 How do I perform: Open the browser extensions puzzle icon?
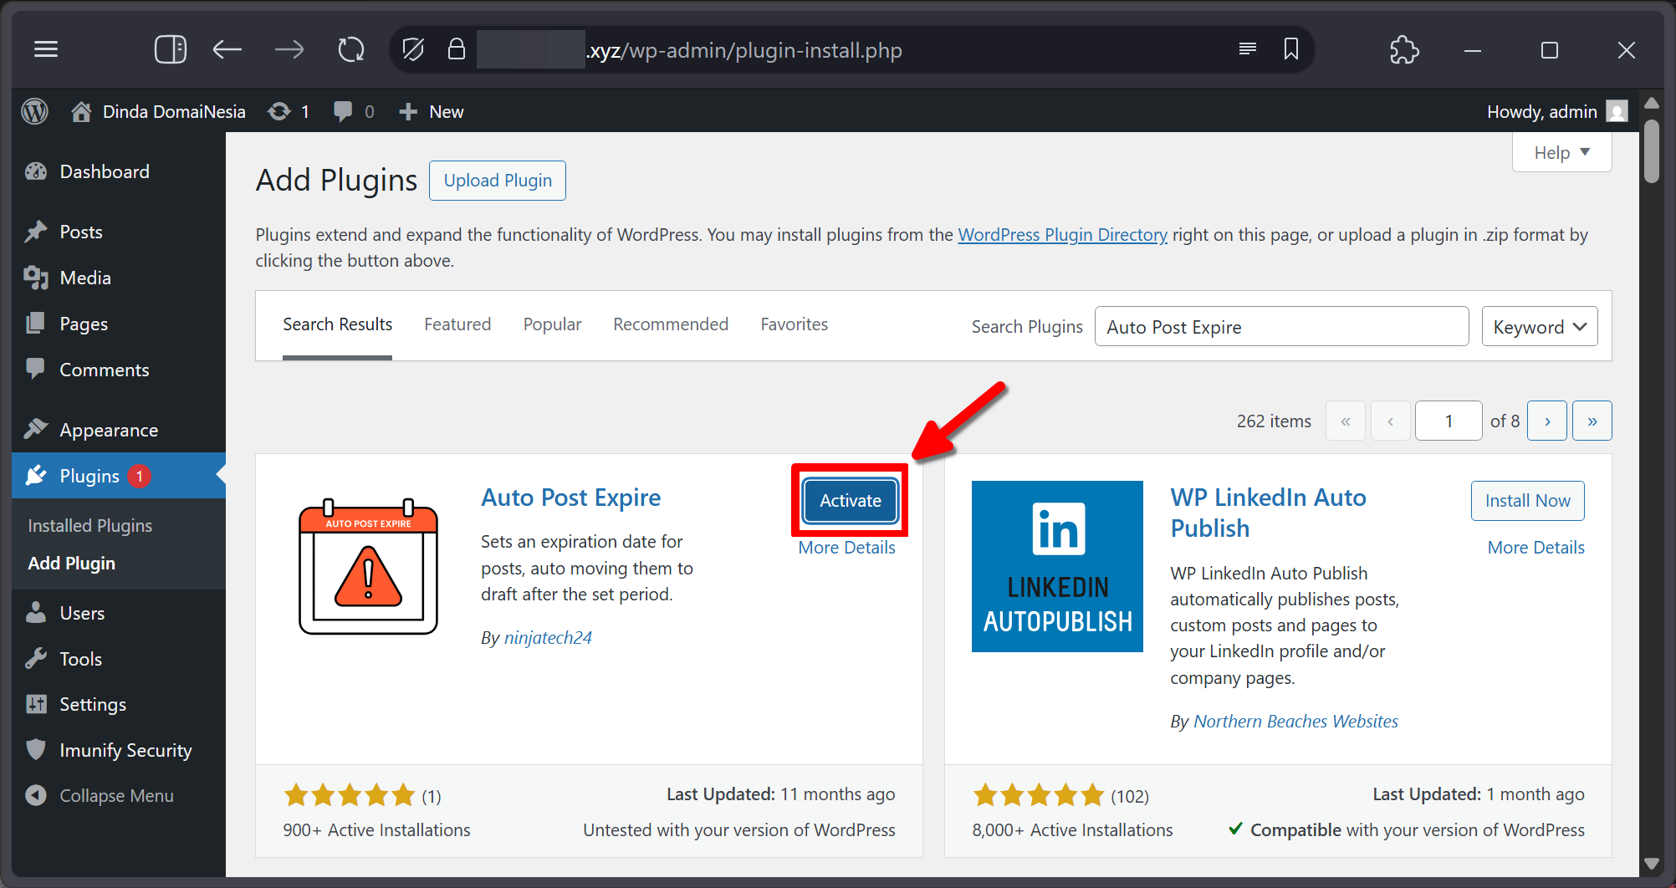pos(1404,50)
